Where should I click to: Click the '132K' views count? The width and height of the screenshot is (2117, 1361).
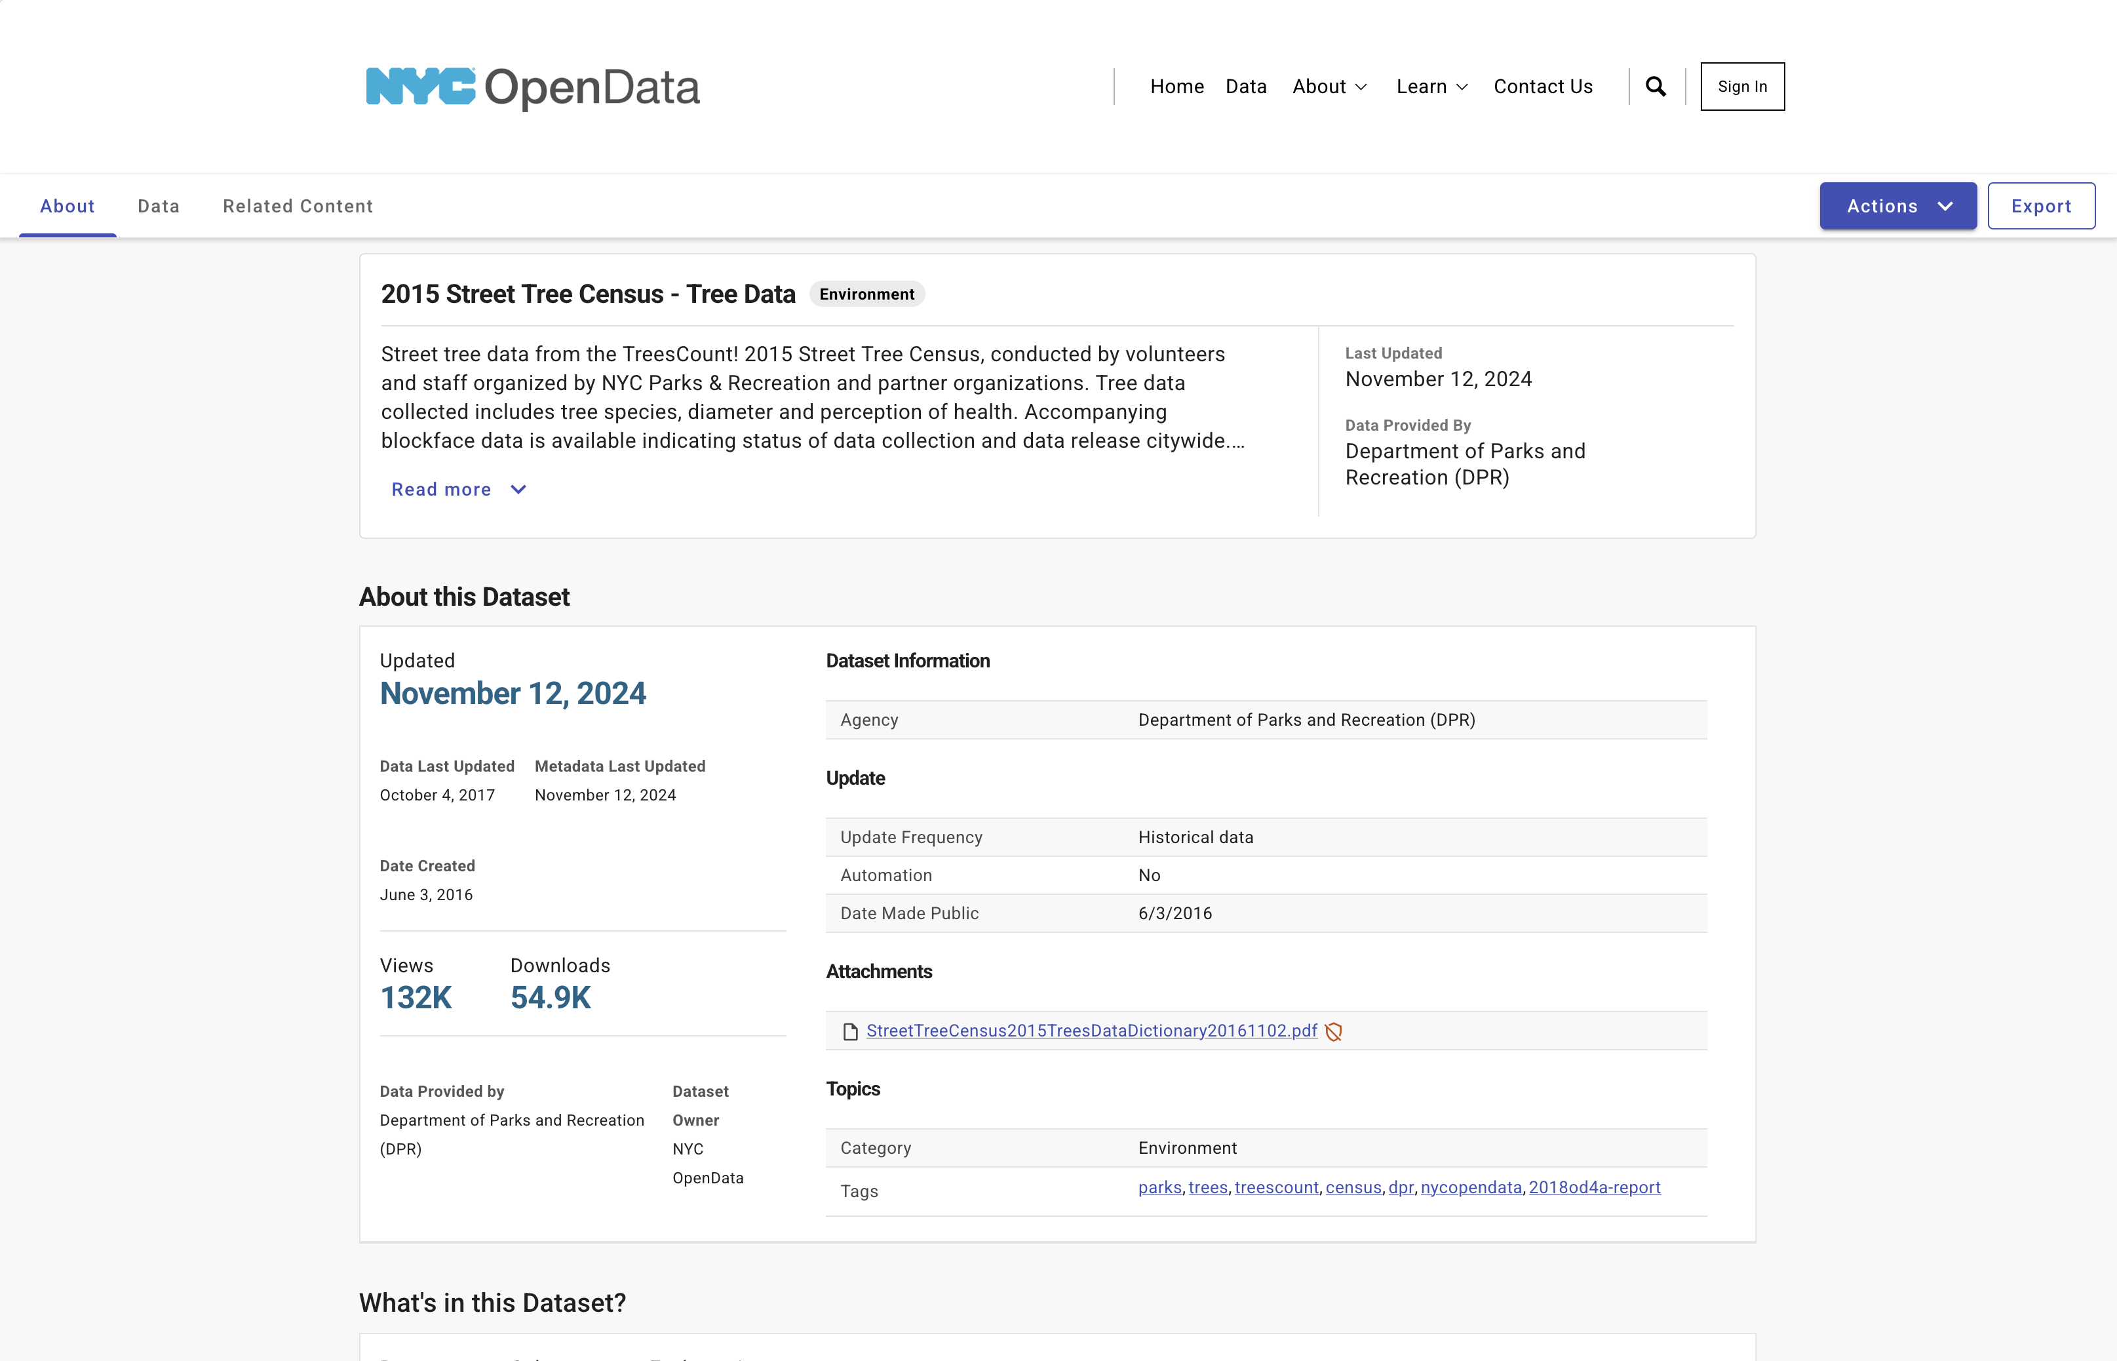416,998
